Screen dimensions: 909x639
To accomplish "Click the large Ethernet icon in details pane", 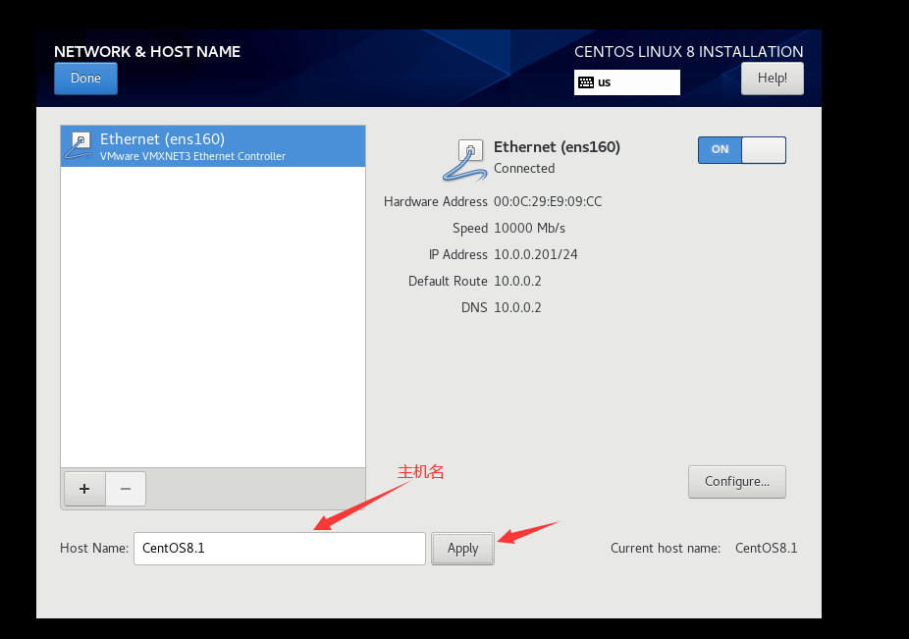I will point(465,160).
